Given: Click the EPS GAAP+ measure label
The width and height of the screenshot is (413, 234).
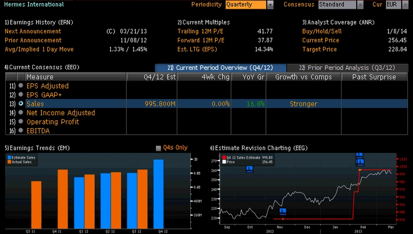Looking at the screenshot, I should [x=44, y=95].
